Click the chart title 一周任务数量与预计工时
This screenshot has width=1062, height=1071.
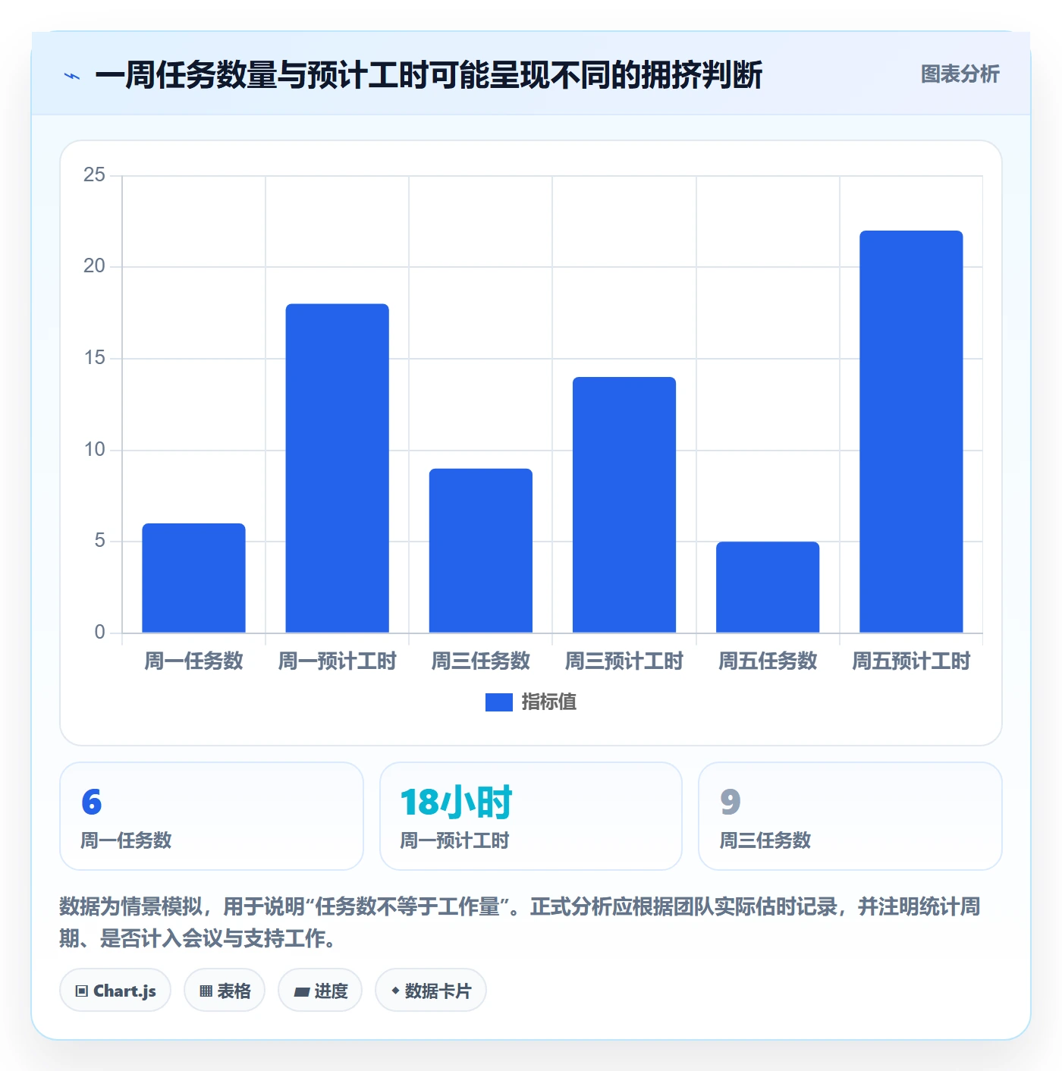429,75
